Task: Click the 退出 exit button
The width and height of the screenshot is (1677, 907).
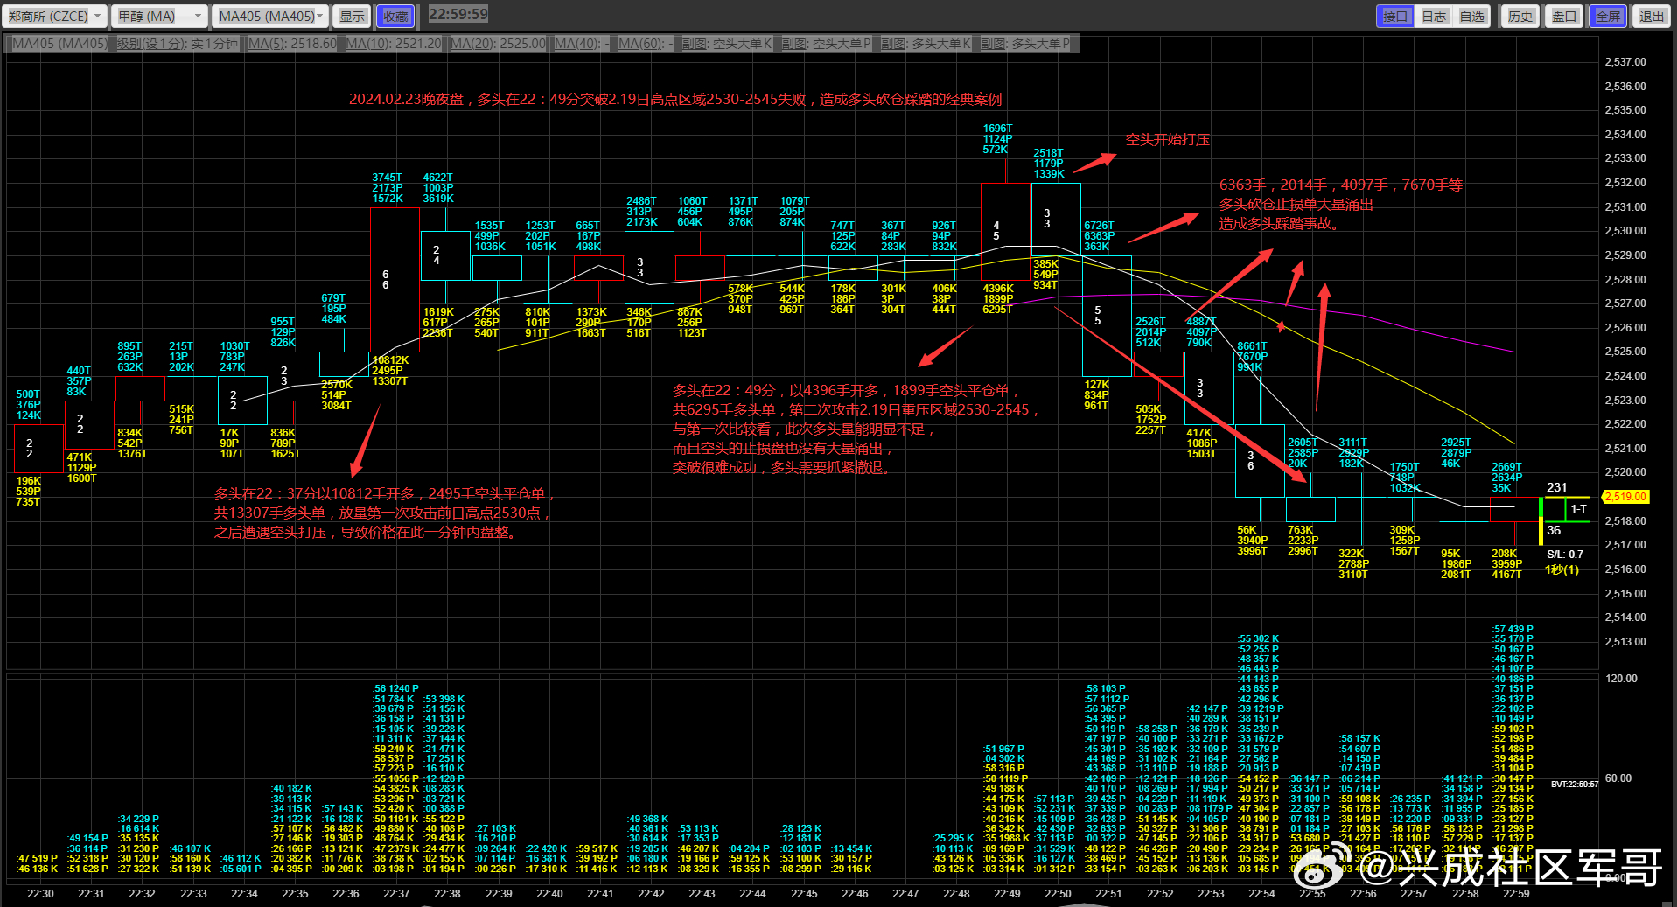Action: [1651, 16]
